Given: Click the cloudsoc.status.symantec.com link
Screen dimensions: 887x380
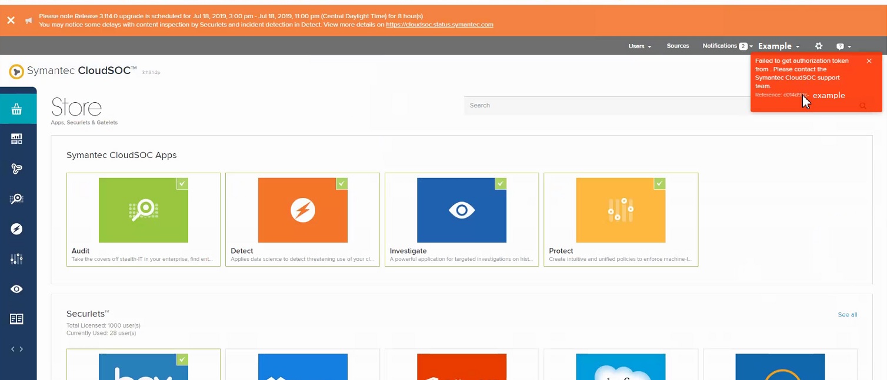Looking at the screenshot, I should pos(439,25).
